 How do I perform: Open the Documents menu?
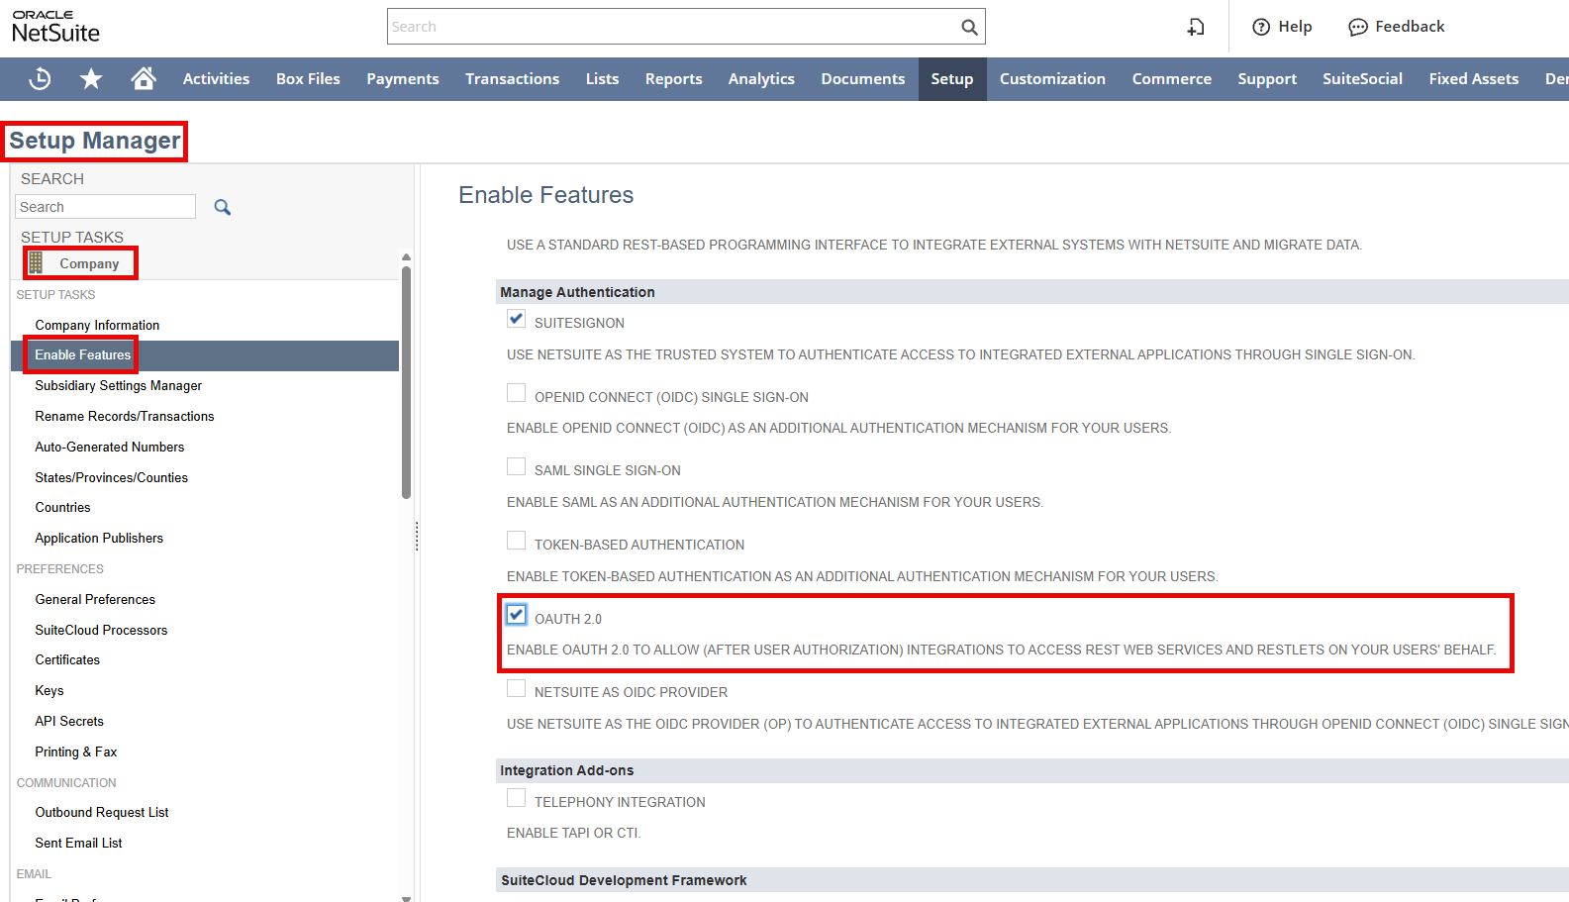pos(863,79)
